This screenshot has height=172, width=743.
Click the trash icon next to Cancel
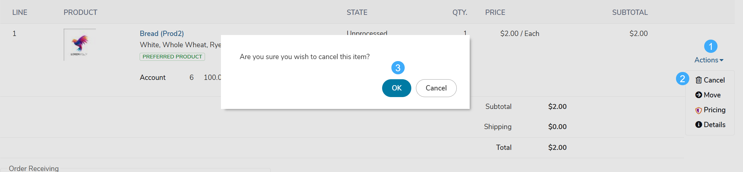tap(699, 80)
